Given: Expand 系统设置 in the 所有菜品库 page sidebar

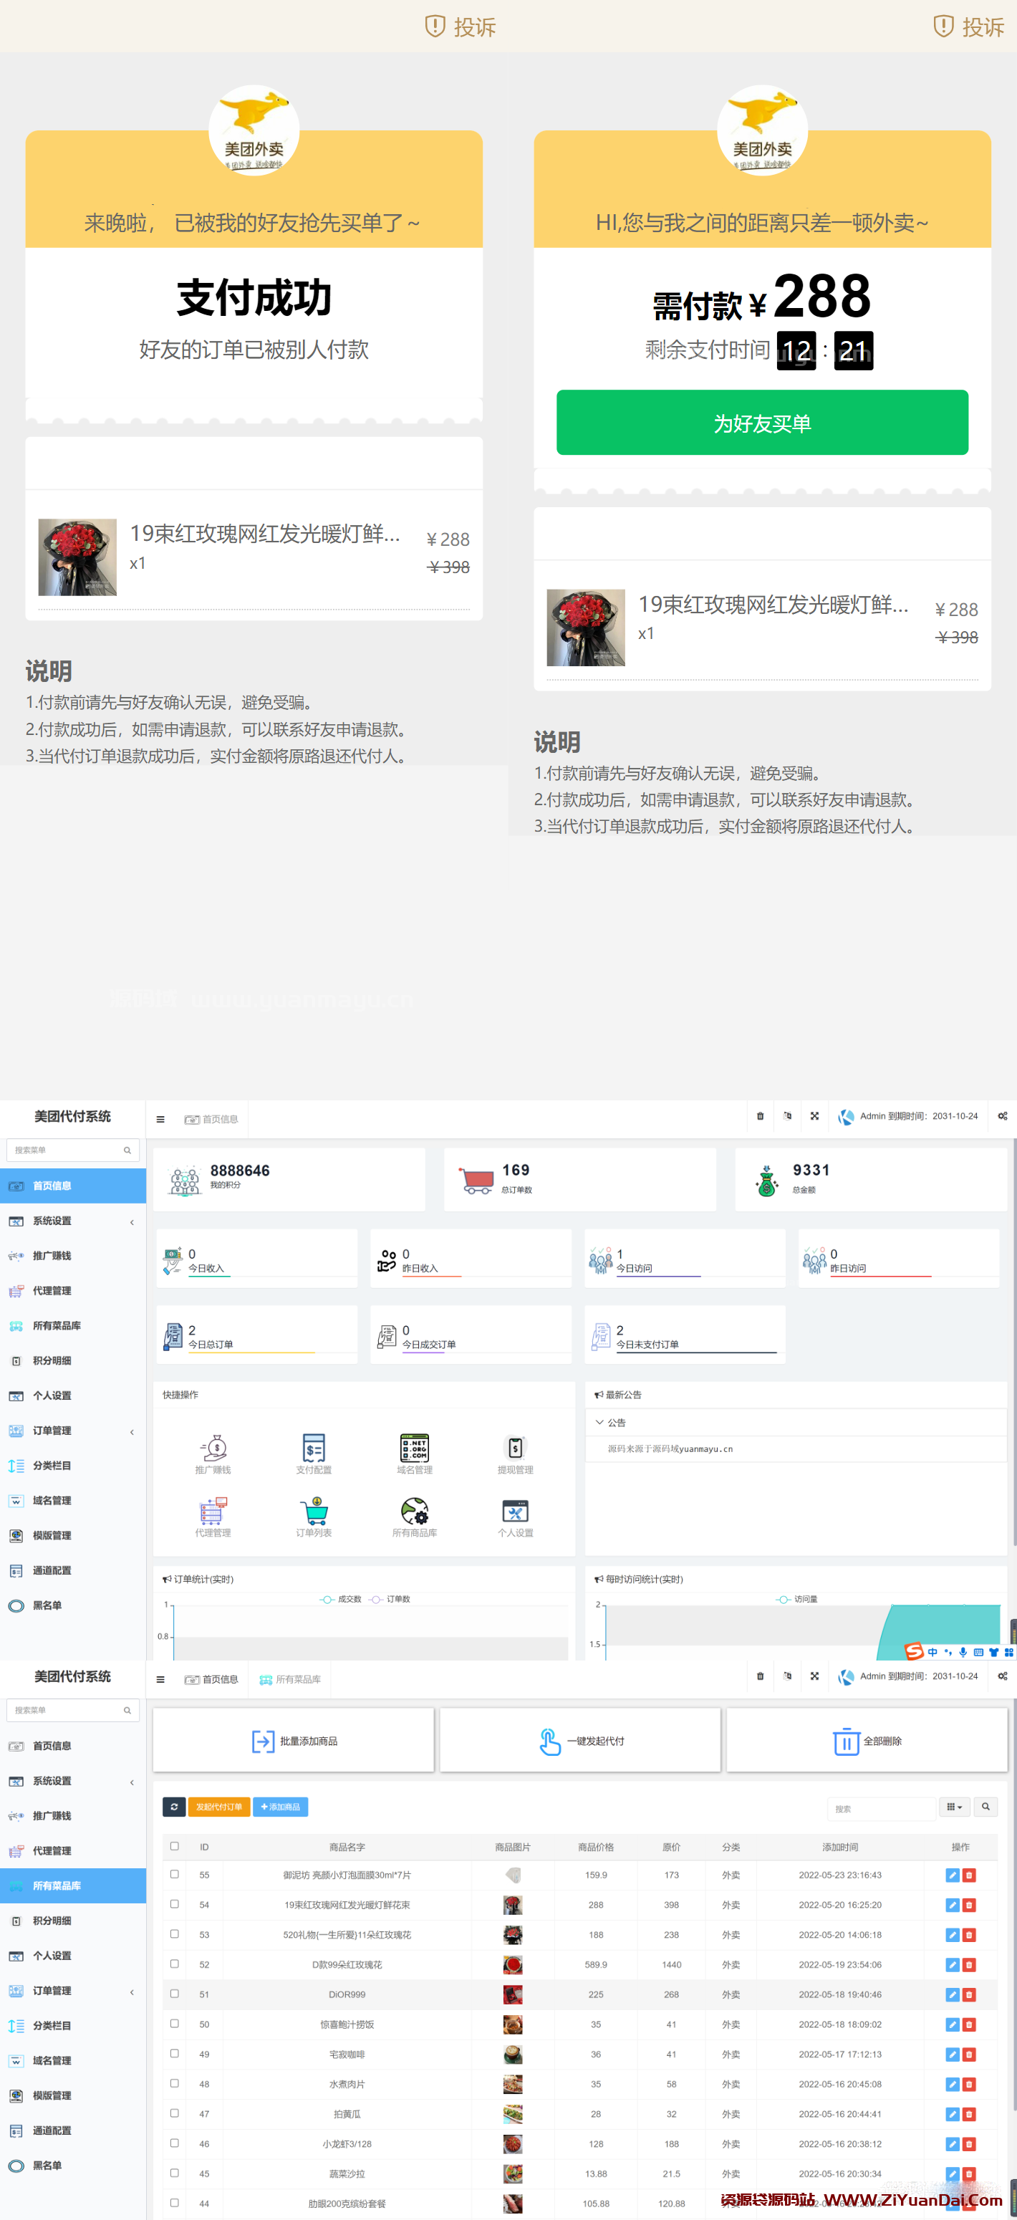Looking at the screenshot, I should coord(73,1782).
